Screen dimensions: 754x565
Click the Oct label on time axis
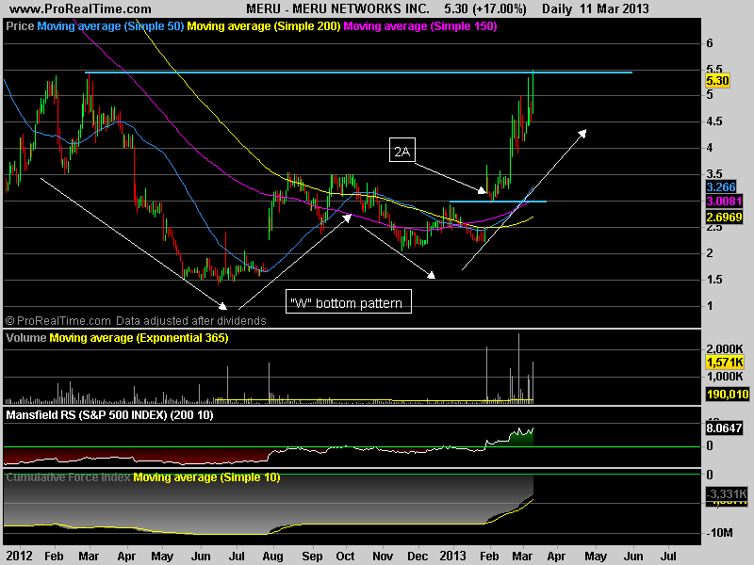[x=345, y=556]
